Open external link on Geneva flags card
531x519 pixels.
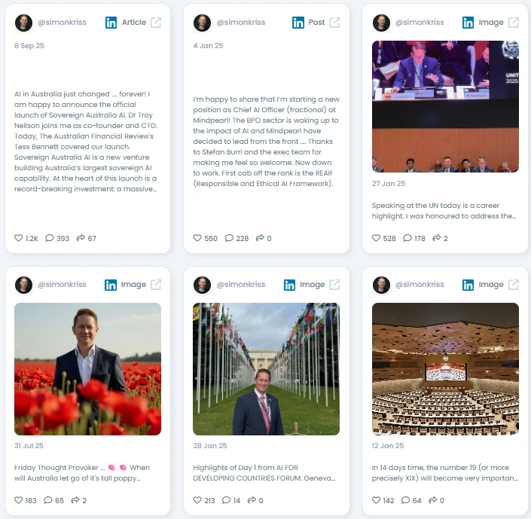pos(334,285)
